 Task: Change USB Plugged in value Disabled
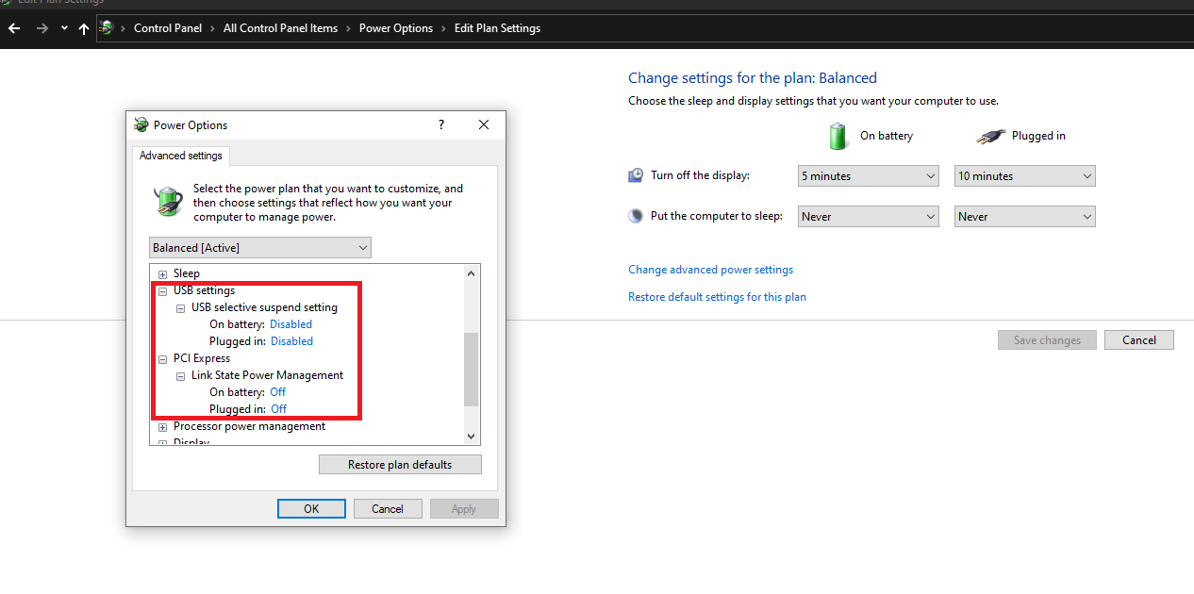coord(292,341)
